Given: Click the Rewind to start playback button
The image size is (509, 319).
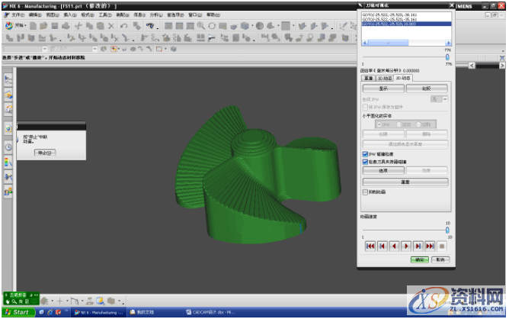Looking at the screenshot, I should 370,246.
